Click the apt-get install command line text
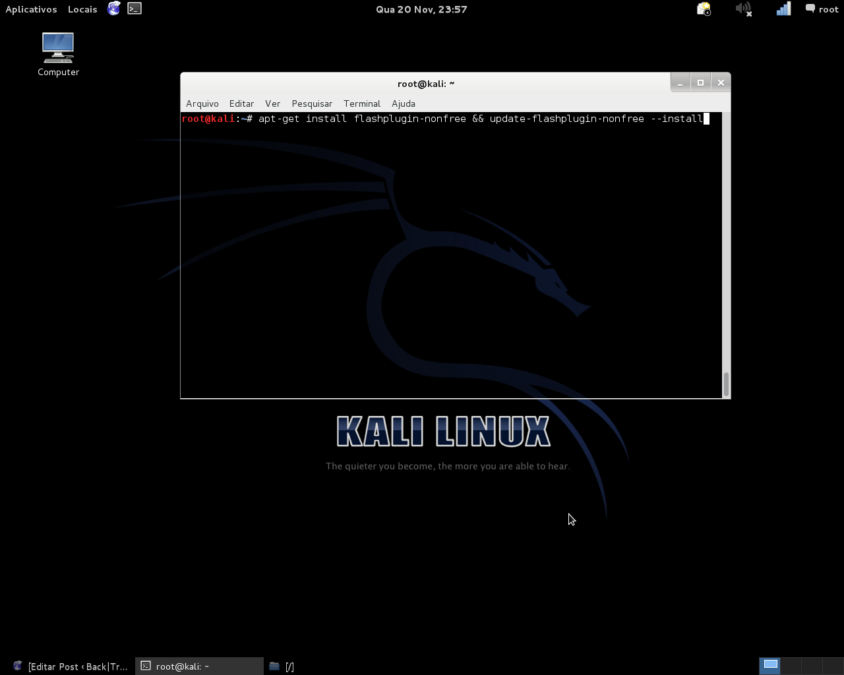This screenshot has height=675, width=844. pyautogui.click(x=480, y=119)
